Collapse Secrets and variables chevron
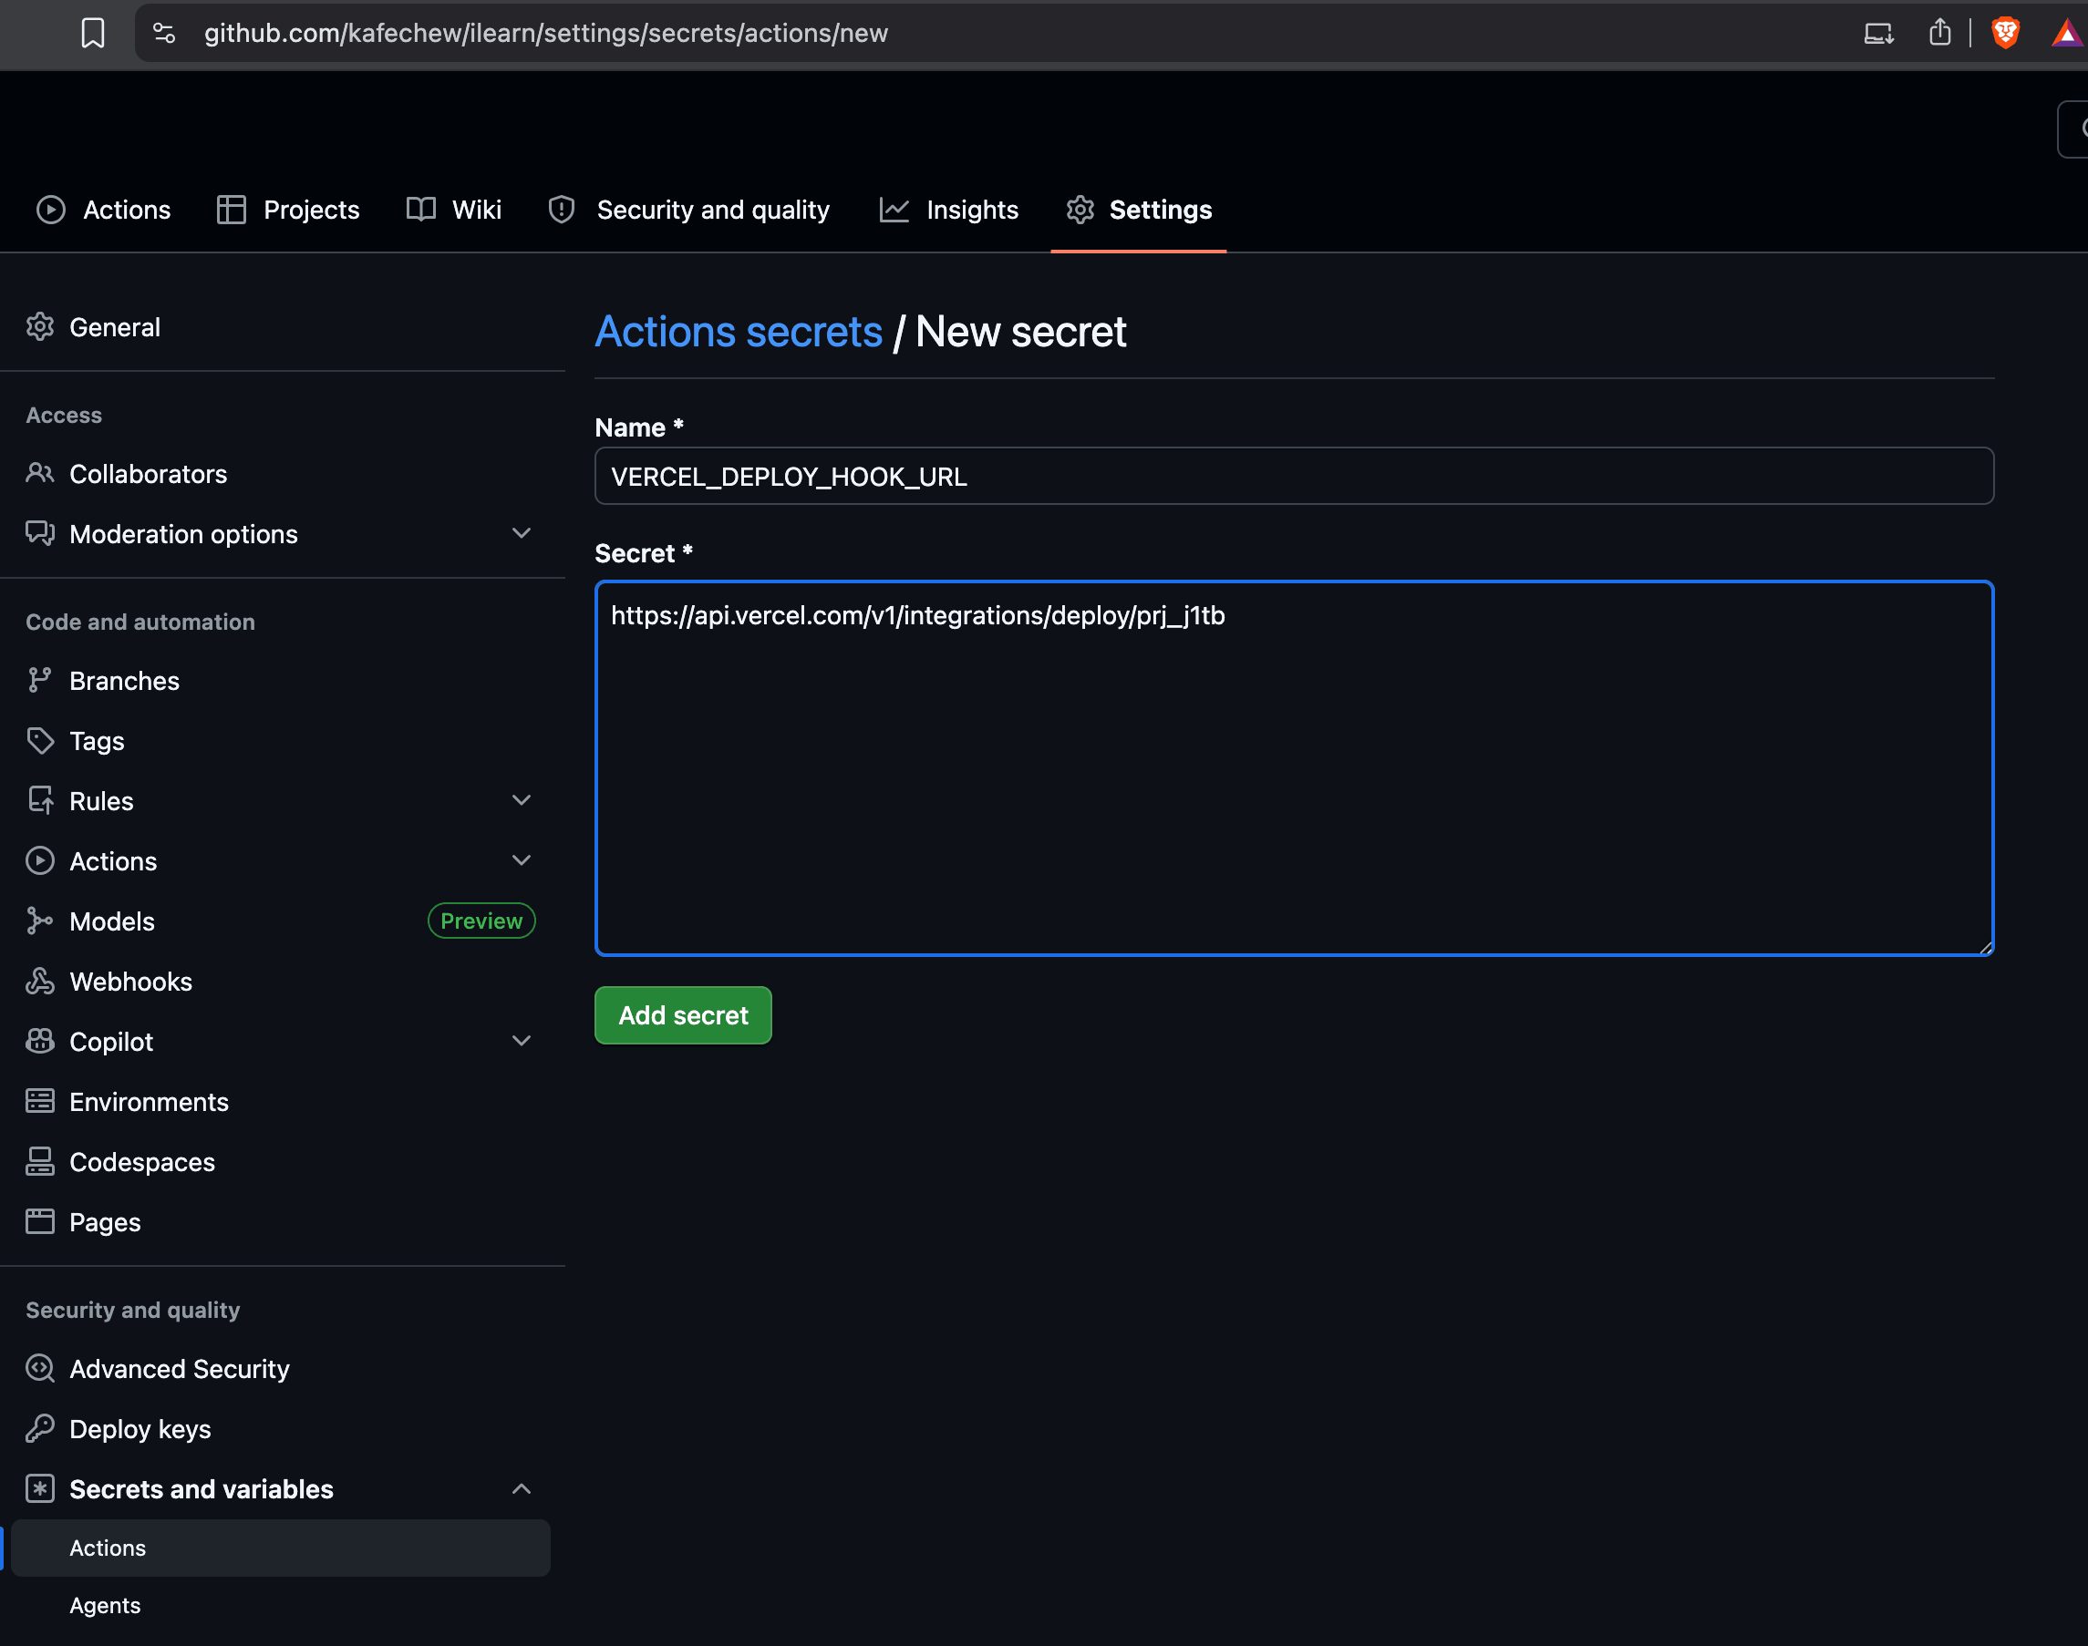2088x1646 pixels. tap(522, 1489)
